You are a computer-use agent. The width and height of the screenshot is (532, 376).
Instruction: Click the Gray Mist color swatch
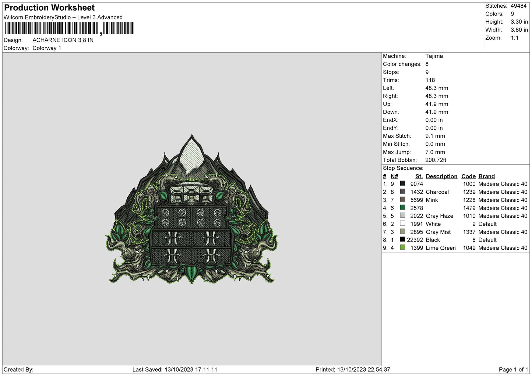[x=402, y=232]
